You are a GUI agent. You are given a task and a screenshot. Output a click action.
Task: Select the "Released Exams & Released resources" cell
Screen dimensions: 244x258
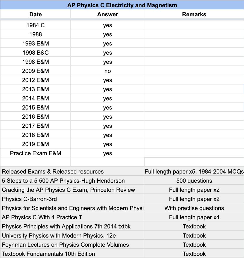53,172
